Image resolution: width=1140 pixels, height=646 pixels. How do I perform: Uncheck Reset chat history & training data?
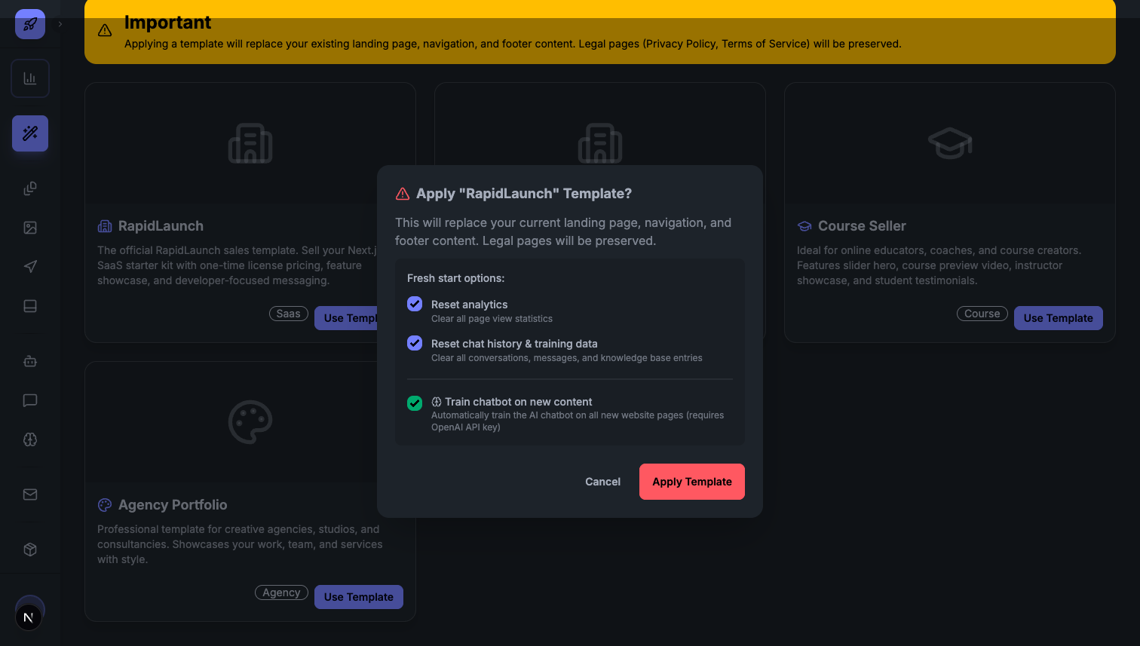[415, 343]
